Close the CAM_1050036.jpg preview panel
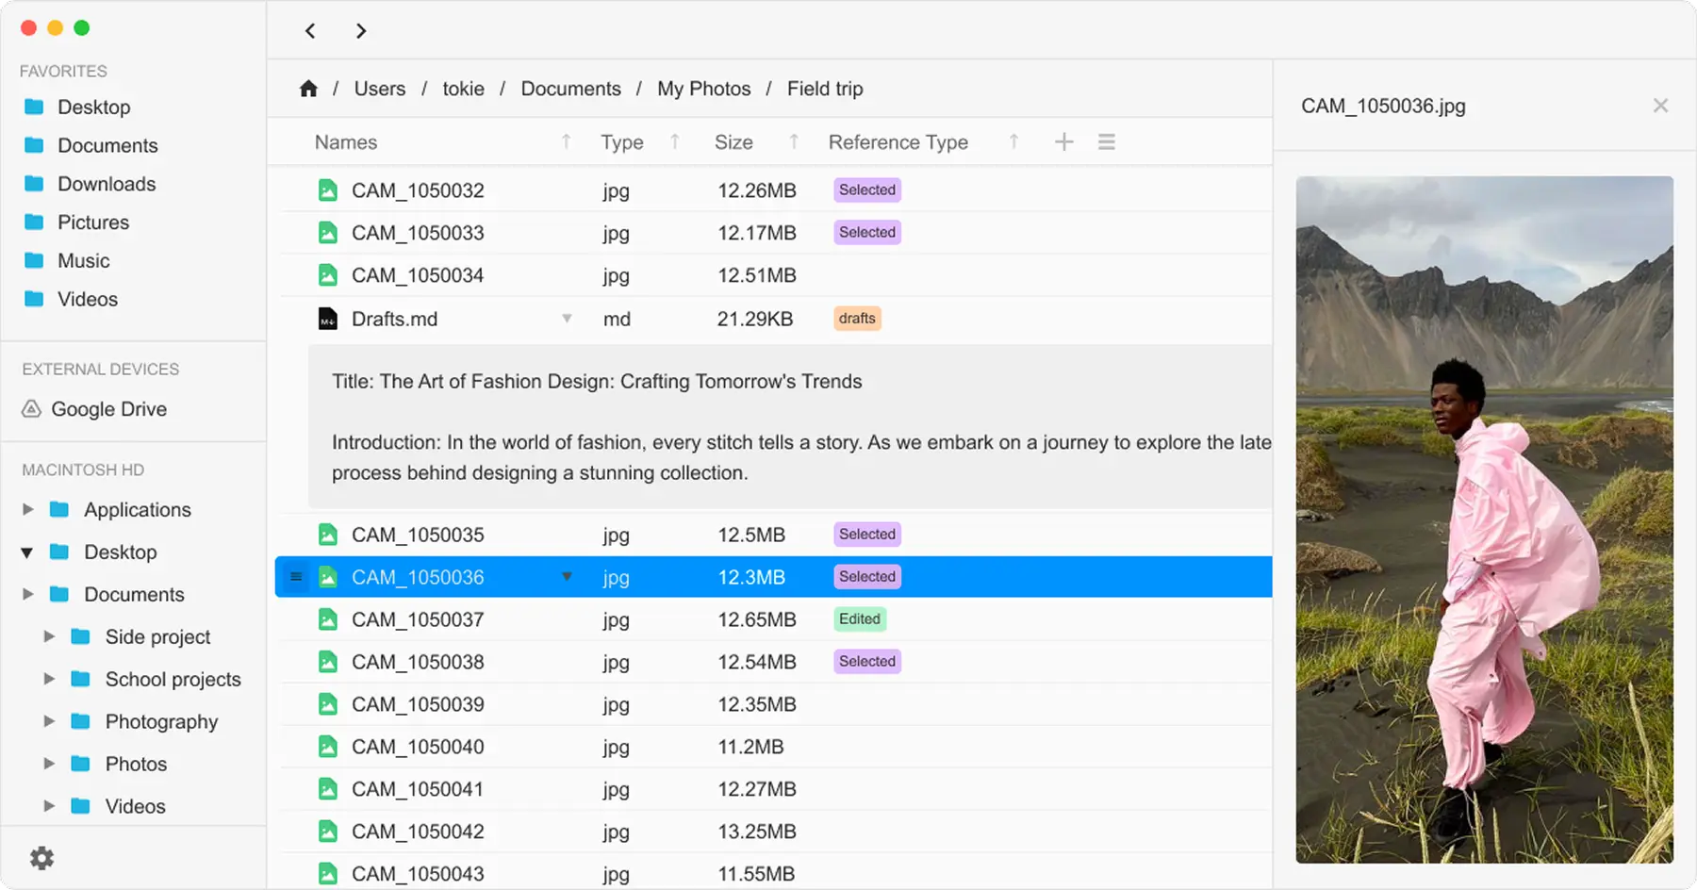This screenshot has width=1697, height=890. click(x=1660, y=106)
